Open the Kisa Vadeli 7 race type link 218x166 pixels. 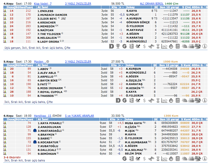click(x=43, y=4)
